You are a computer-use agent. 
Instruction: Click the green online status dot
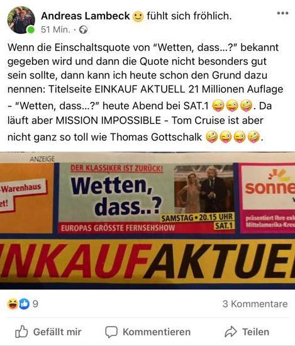coord(31,30)
